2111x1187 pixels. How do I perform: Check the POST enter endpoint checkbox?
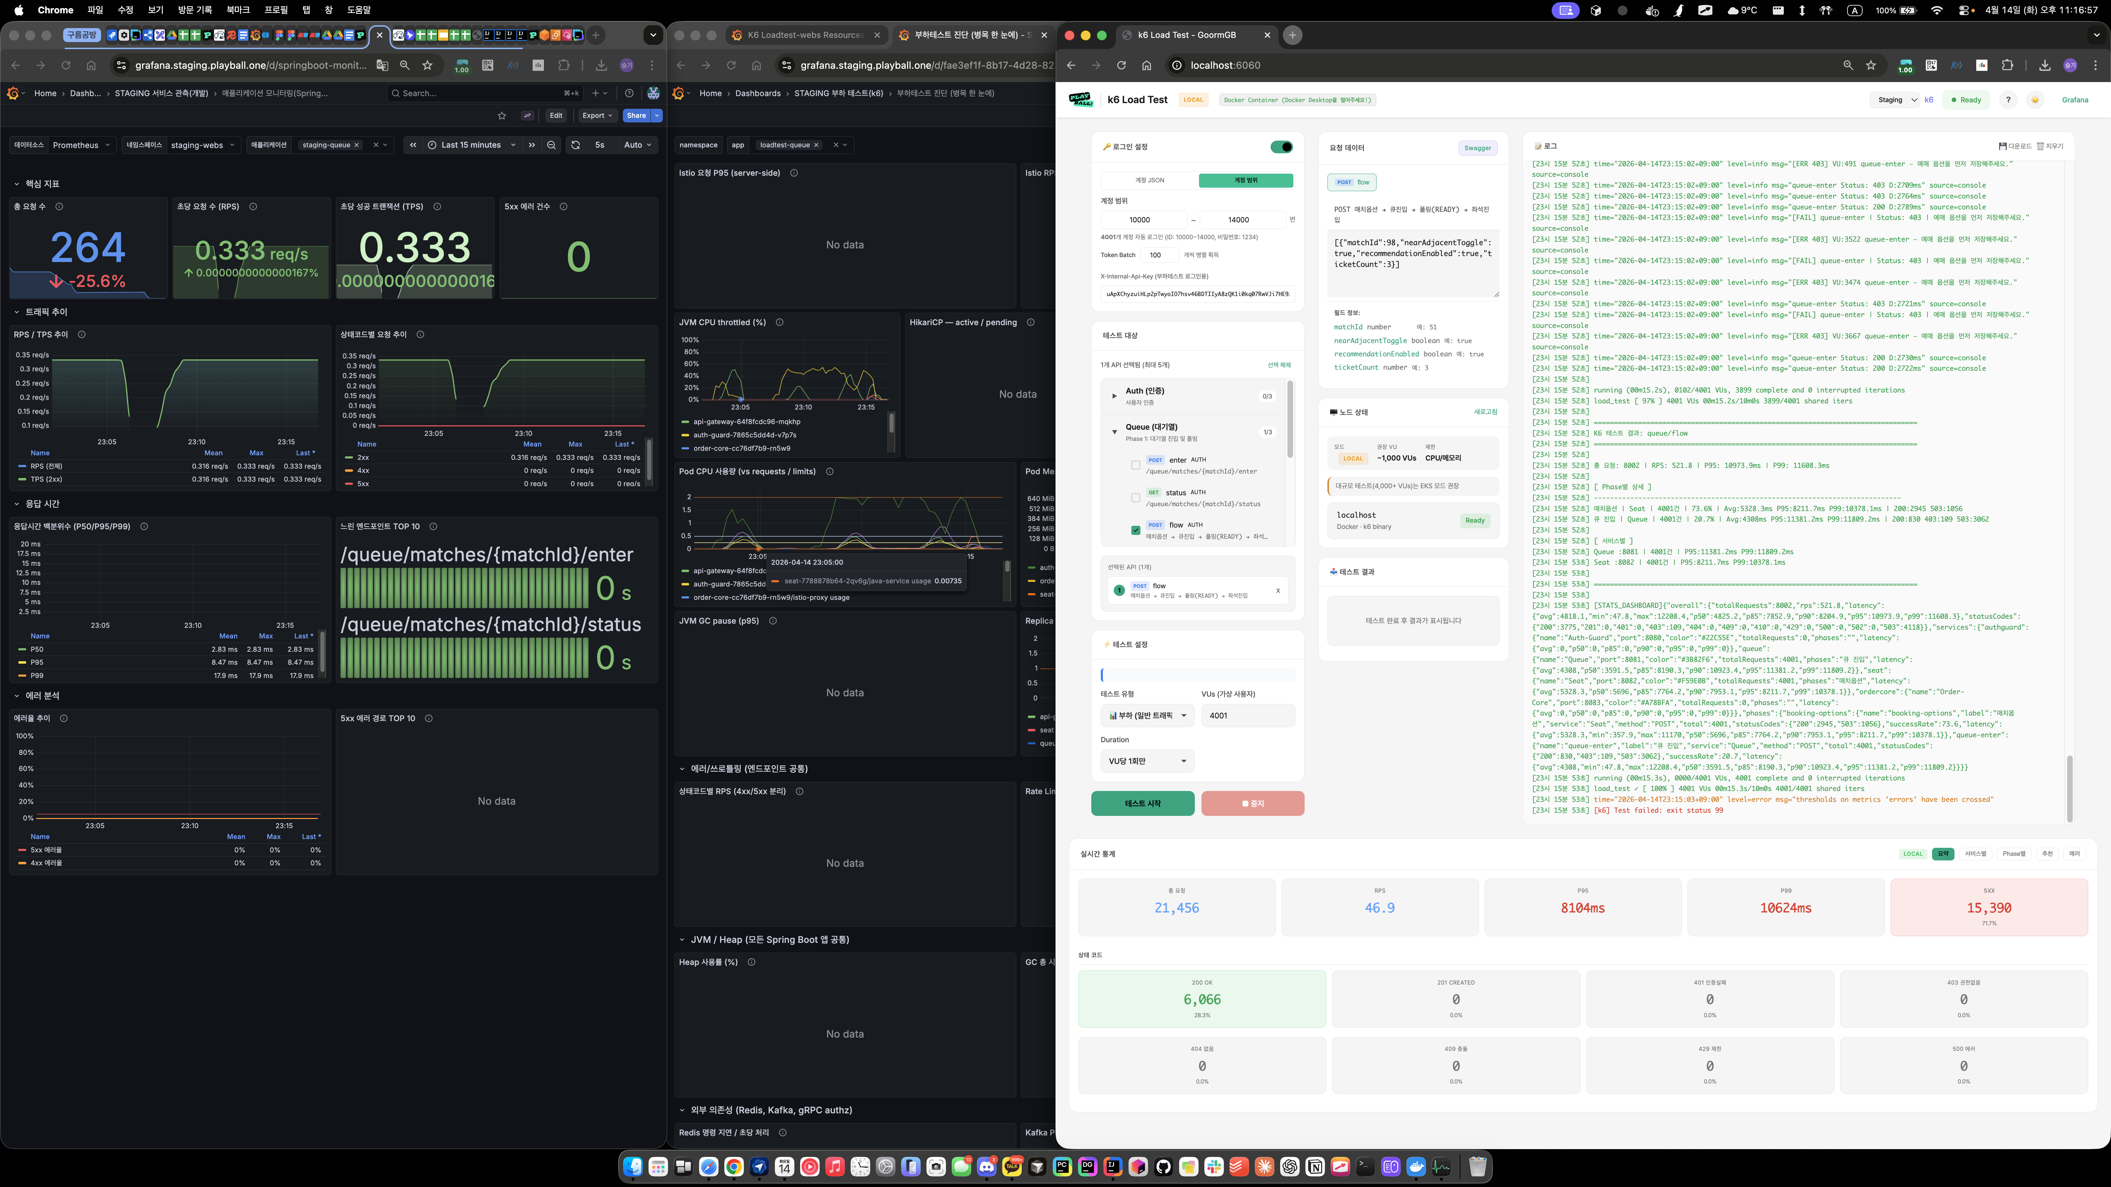coord(1136,465)
